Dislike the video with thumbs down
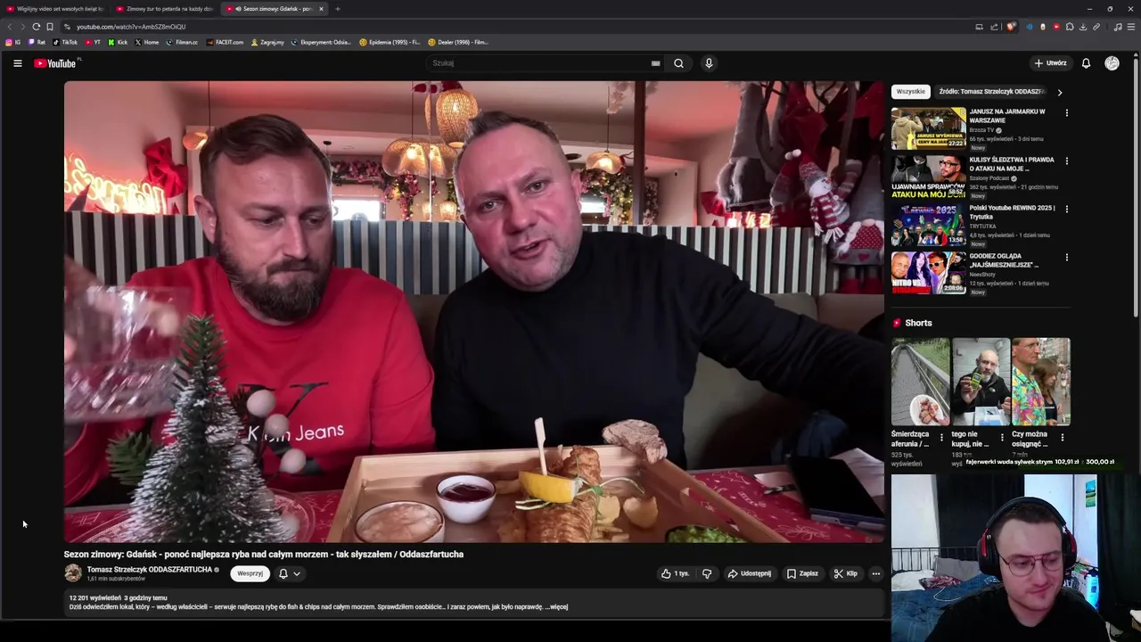 707,573
